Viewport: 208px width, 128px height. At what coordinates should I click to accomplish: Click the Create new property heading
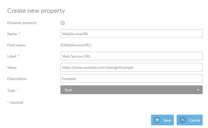coord(36,11)
